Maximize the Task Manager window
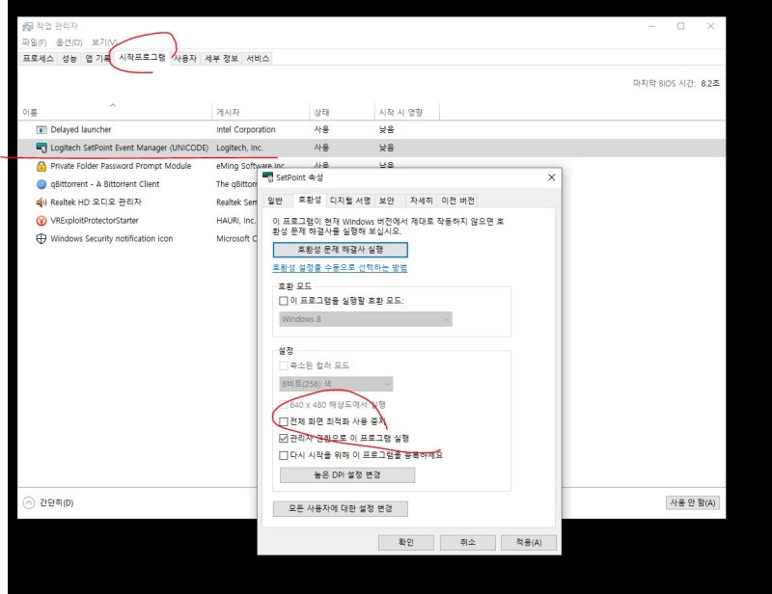The height and width of the screenshot is (594, 772). [x=681, y=26]
